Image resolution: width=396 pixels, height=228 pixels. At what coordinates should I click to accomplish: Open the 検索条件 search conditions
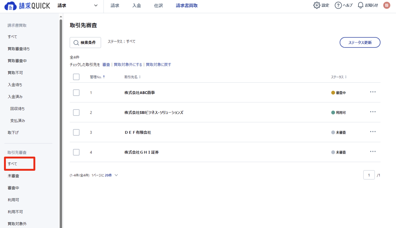(x=85, y=43)
